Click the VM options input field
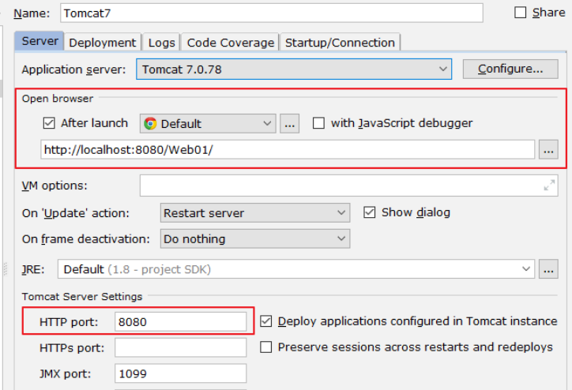The height and width of the screenshot is (390, 572). [x=348, y=186]
